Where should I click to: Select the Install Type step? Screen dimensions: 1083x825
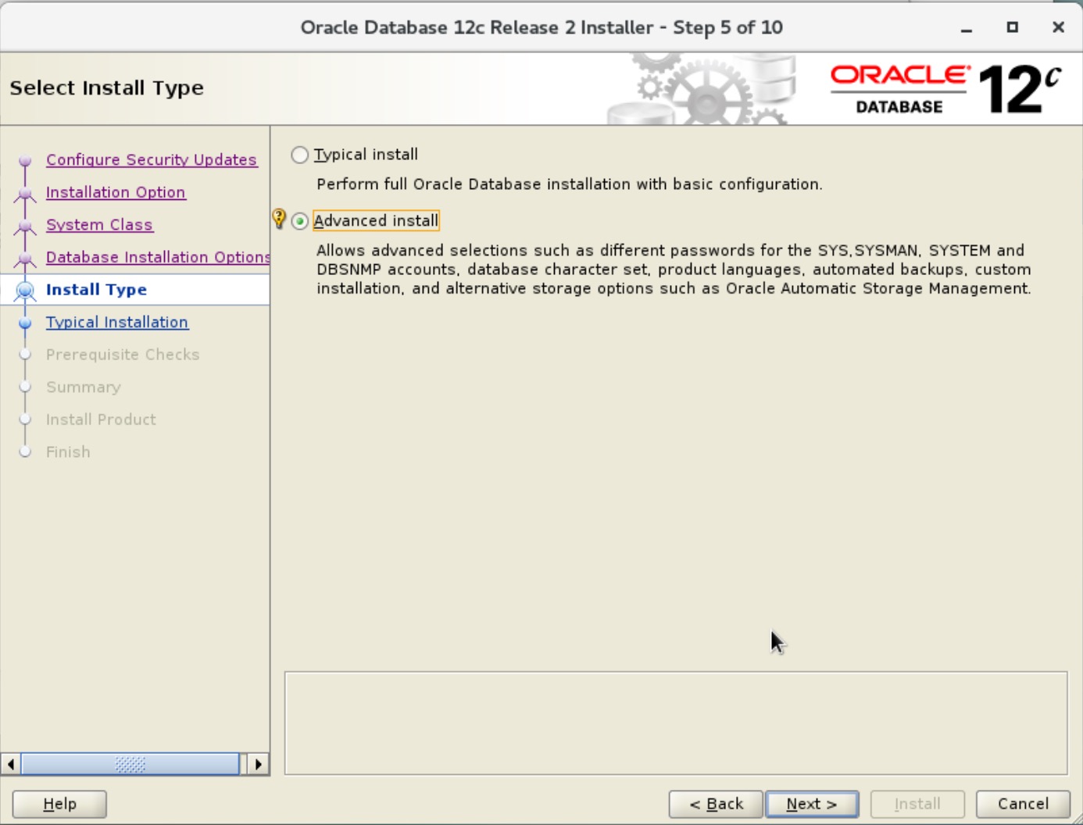(96, 290)
